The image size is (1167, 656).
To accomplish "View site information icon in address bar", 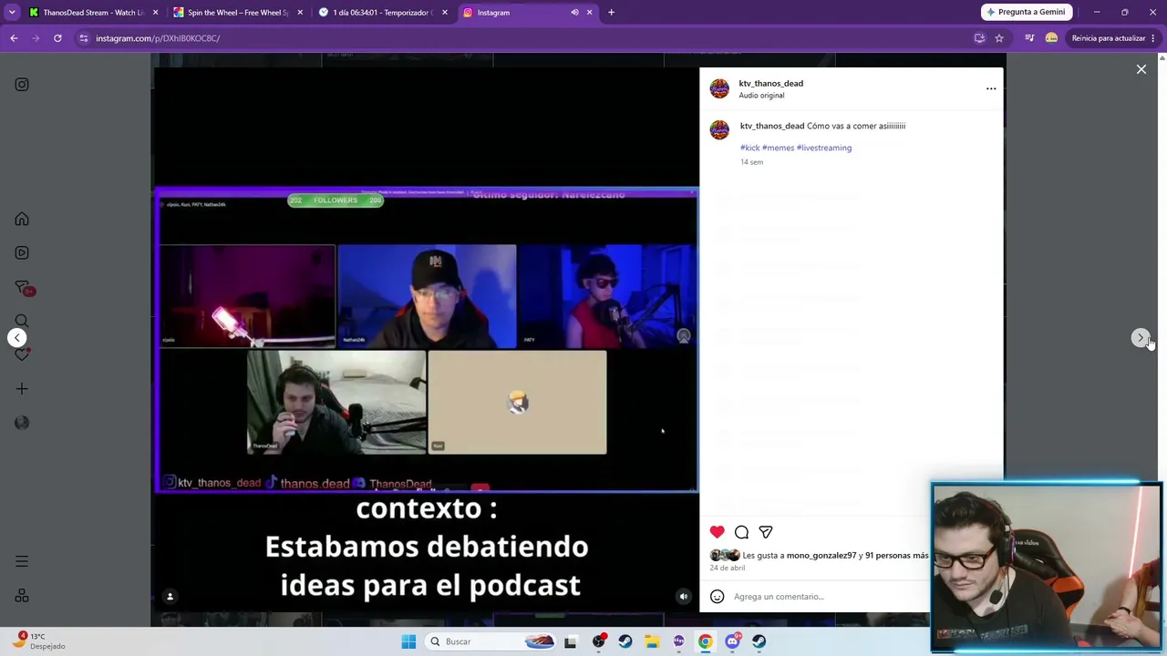I will pyautogui.click(x=83, y=38).
